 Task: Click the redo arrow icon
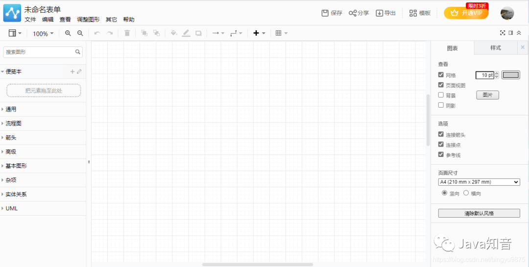[x=110, y=33]
